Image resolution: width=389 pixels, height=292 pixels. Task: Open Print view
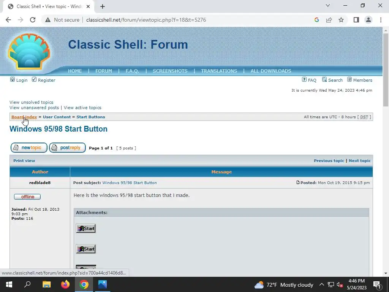(24, 161)
